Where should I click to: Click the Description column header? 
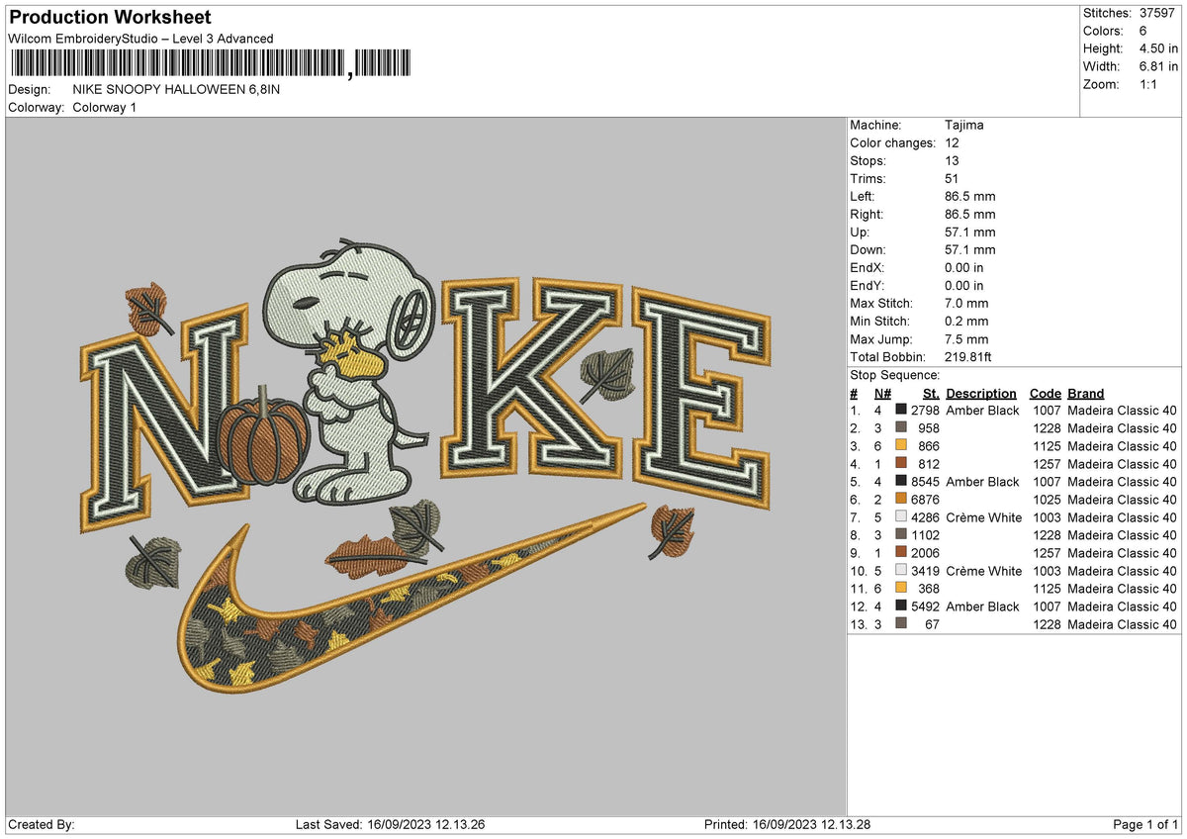tap(981, 393)
